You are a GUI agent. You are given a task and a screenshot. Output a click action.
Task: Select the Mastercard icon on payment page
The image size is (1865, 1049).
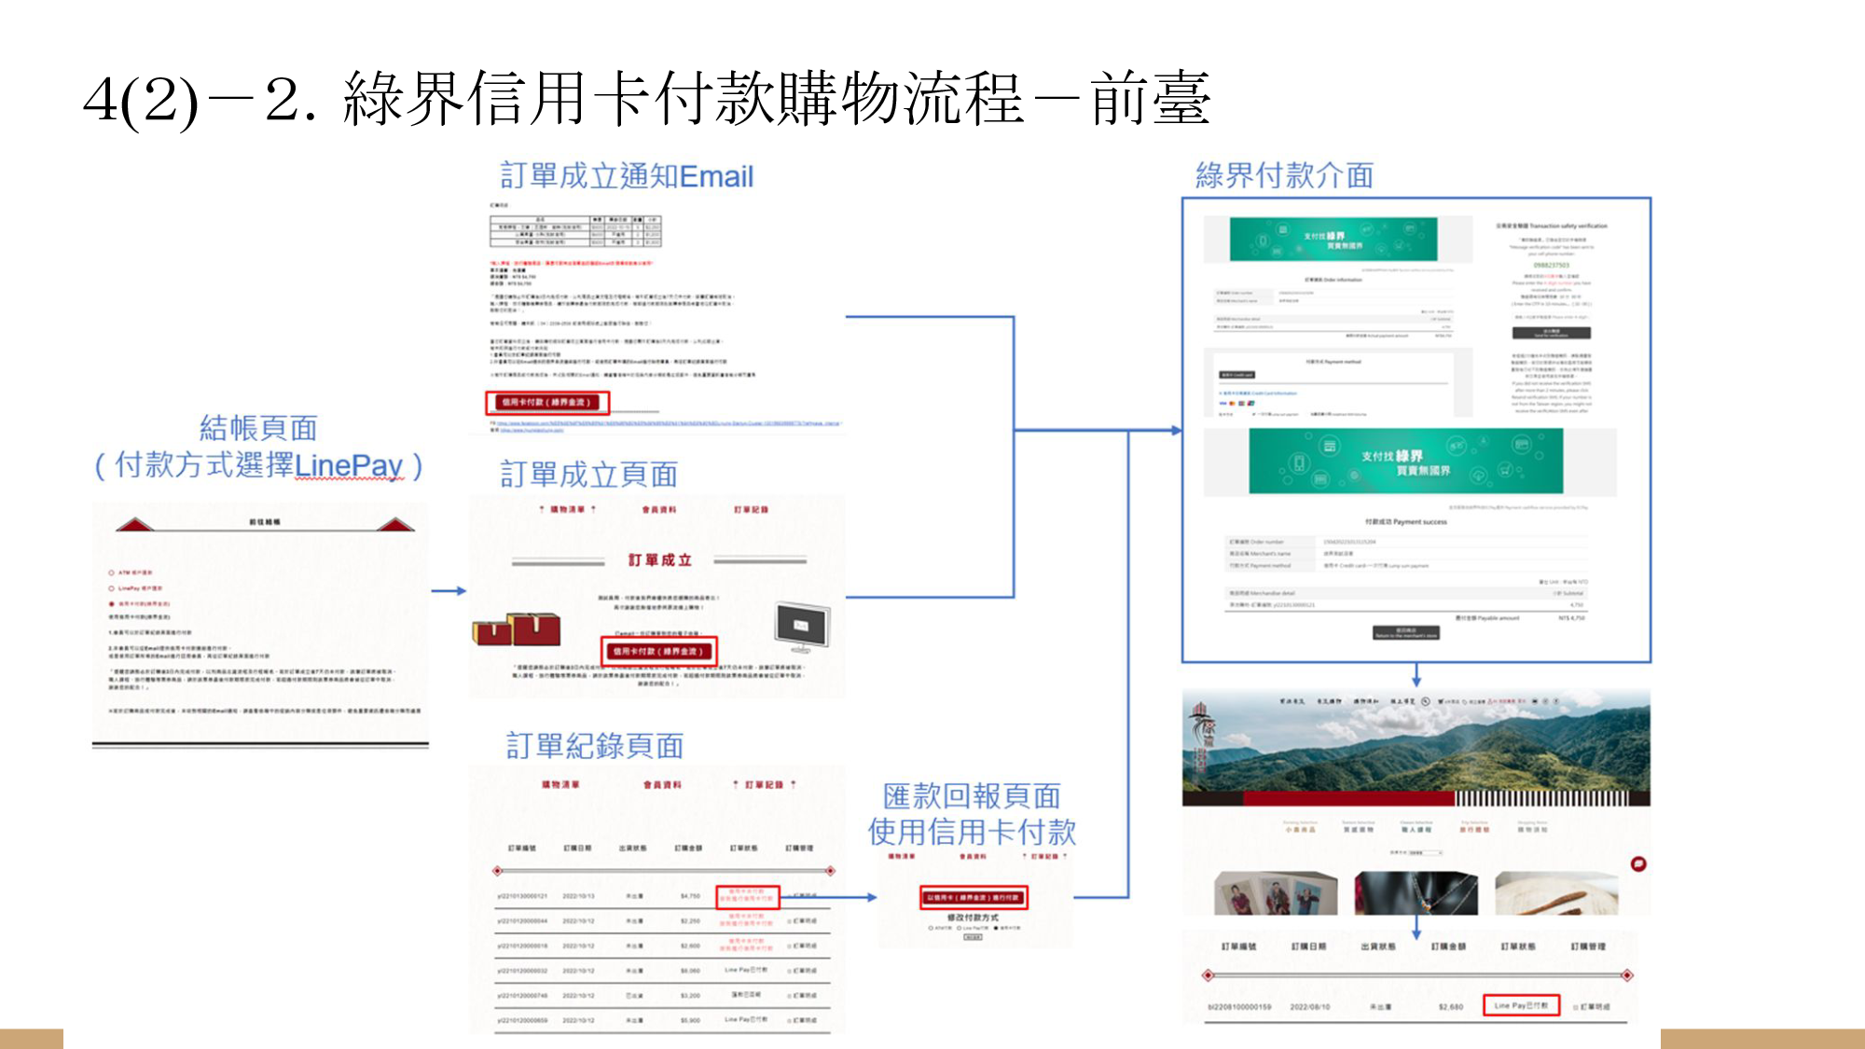pos(1231,403)
